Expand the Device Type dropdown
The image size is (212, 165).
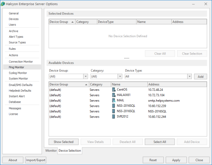pyautogui.click(x=189, y=77)
